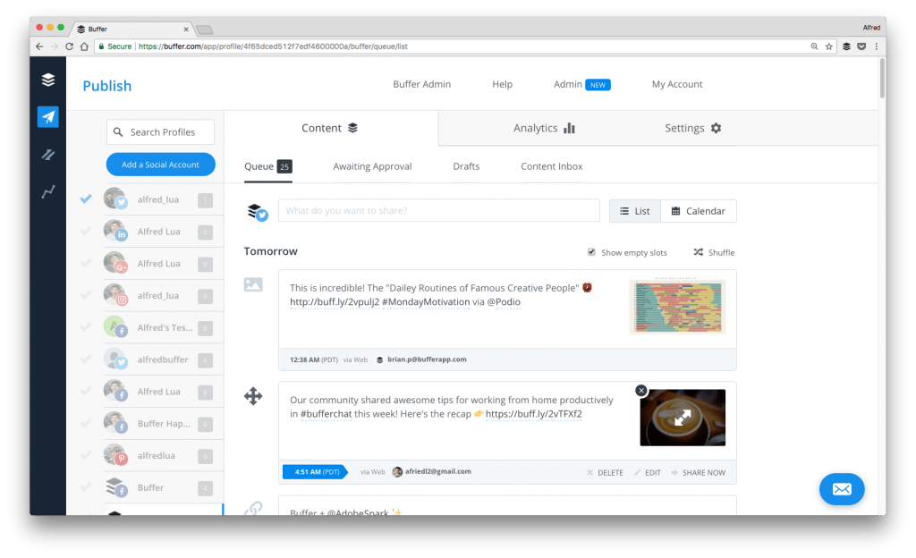Toggle Show empty slots checkbox

[591, 252]
